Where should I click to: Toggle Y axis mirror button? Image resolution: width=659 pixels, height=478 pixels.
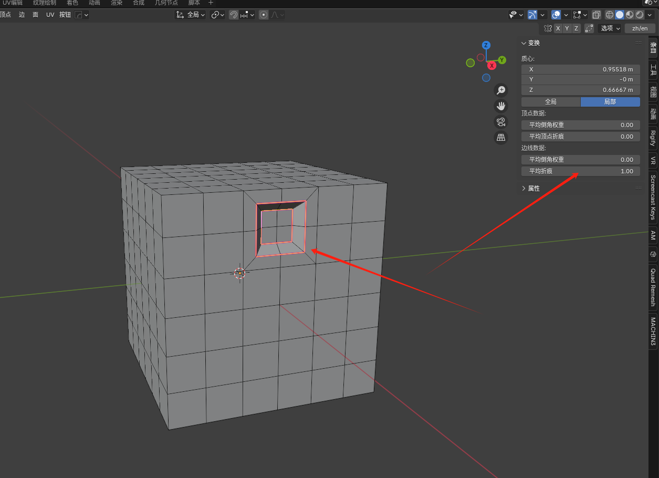pos(567,28)
